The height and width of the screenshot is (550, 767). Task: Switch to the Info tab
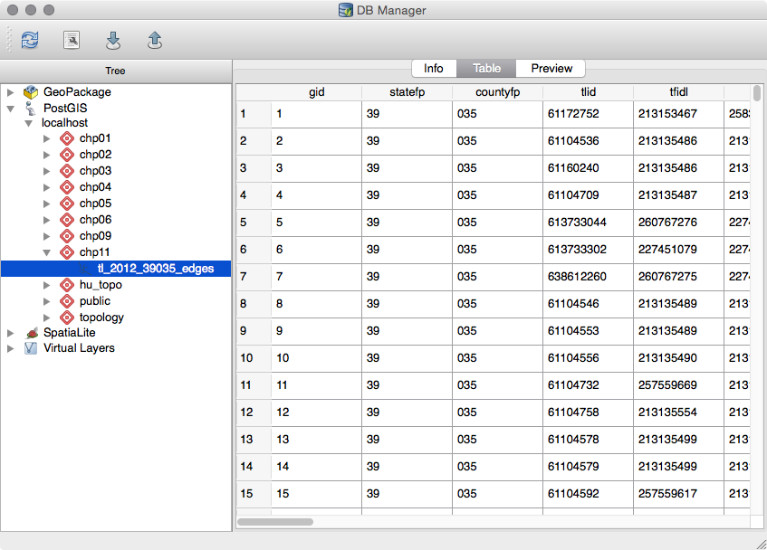click(x=434, y=69)
